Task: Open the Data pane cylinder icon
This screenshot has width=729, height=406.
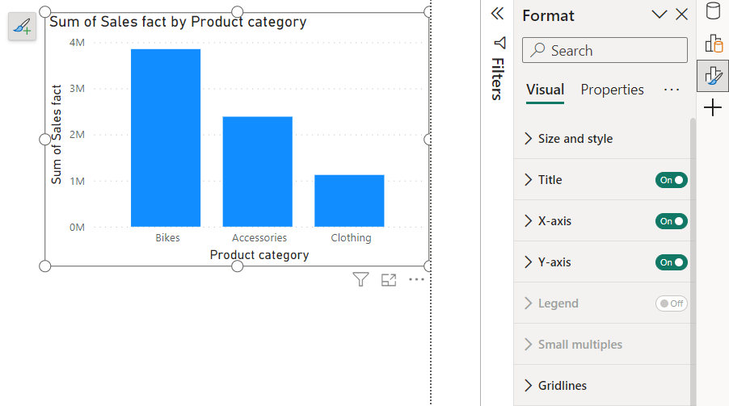Action: click(713, 11)
